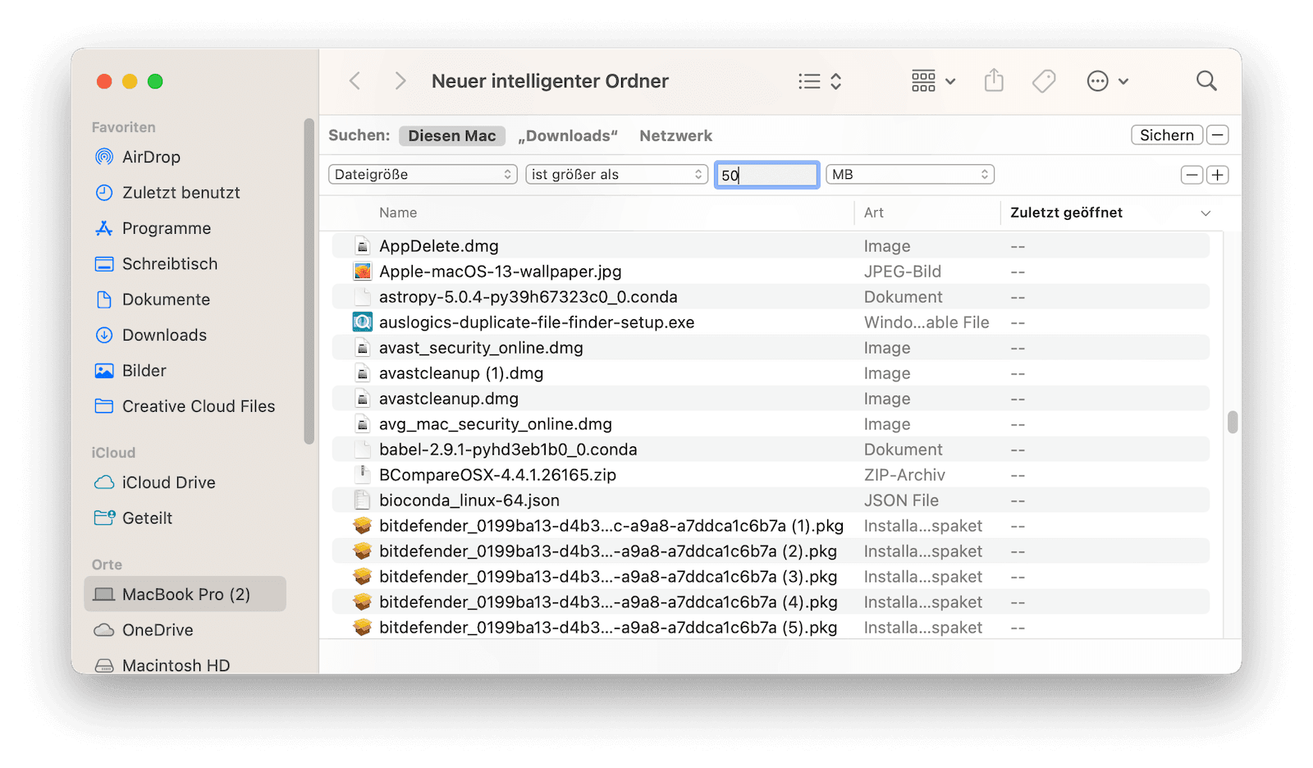
Task: Open the more options ellipsis menu
Action: pyautogui.click(x=1098, y=80)
